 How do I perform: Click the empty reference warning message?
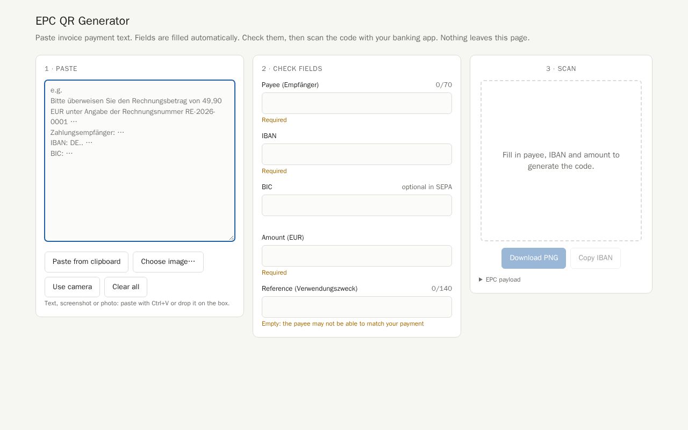point(343,324)
